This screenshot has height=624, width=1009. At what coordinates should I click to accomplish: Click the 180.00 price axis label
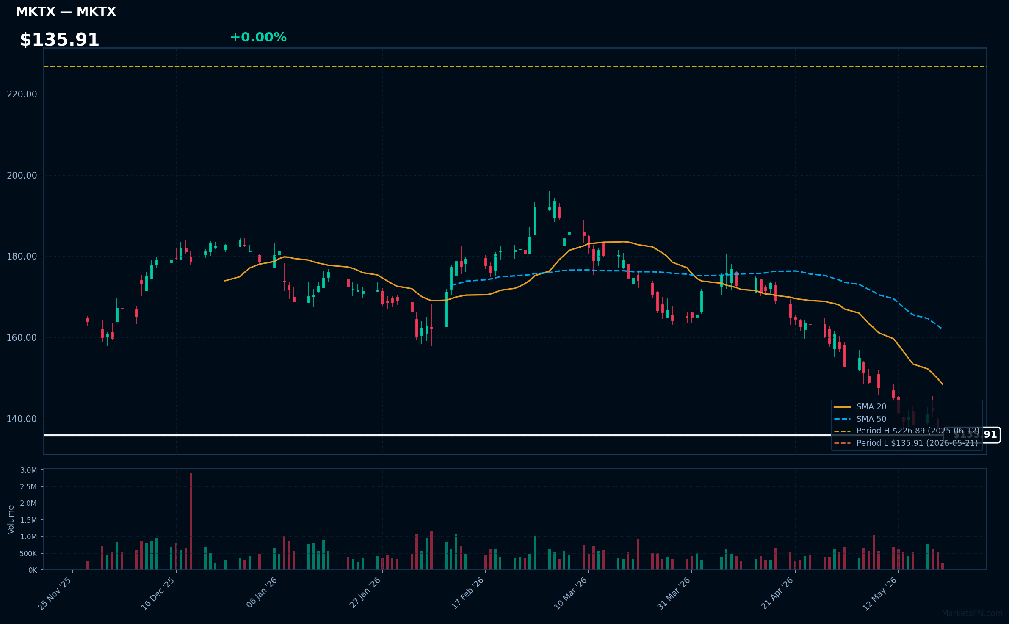coord(22,256)
